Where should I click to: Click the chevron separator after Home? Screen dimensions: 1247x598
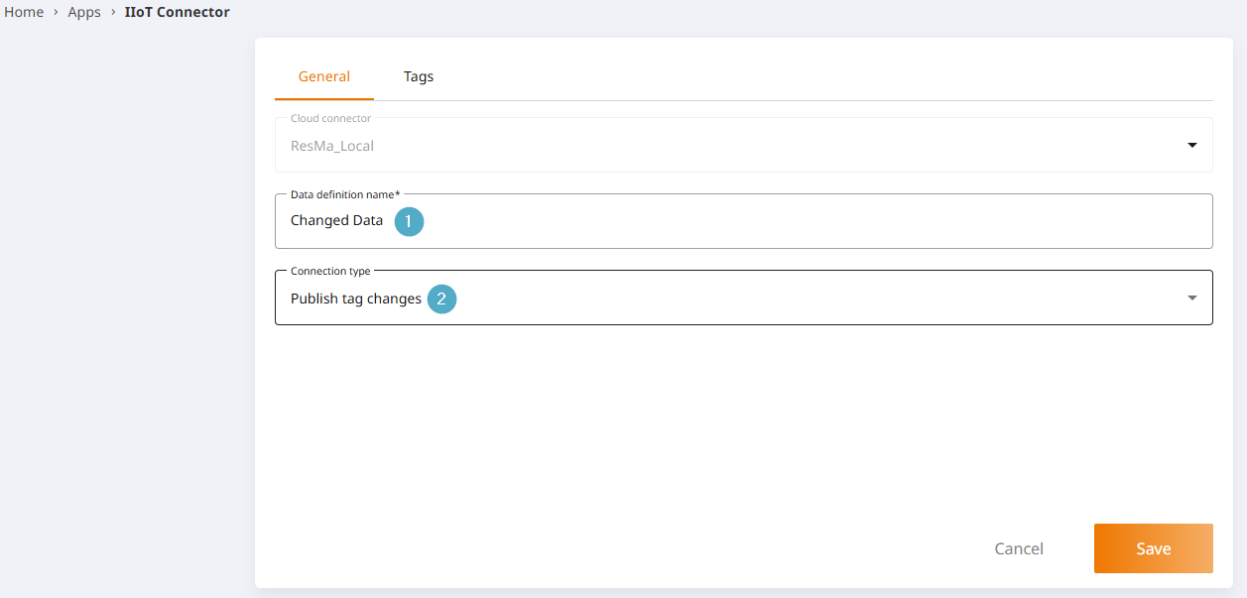pos(56,12)
